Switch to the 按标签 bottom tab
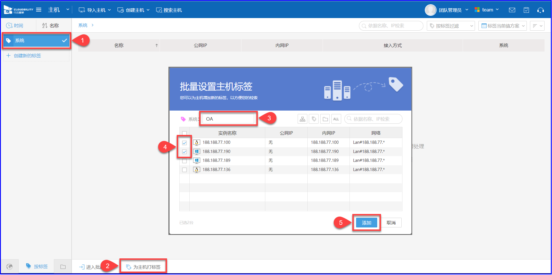The height and width of the screenshot is (275, 552). click(37, 266)
